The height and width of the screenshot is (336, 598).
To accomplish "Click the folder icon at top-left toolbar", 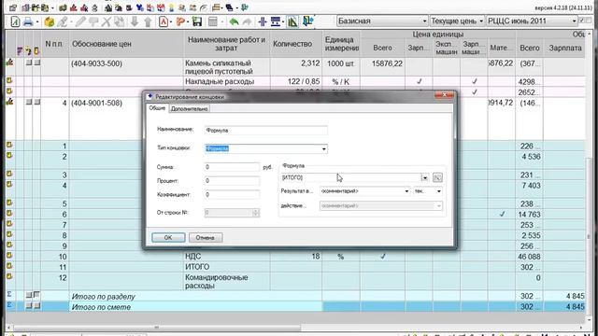I will pyautogui.click(x=13, y=7).
